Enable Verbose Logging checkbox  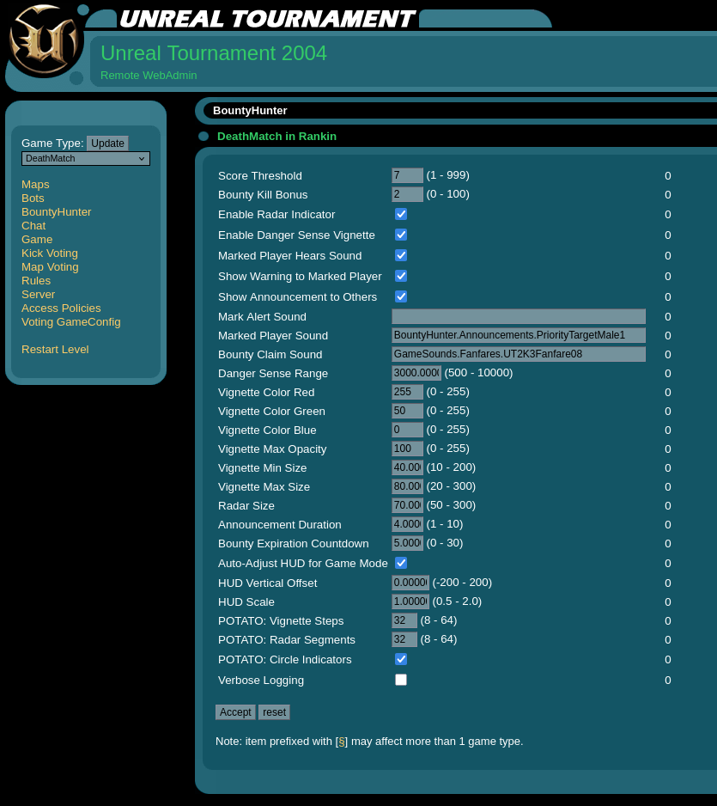pyautogui.click(x=401, y=680)
